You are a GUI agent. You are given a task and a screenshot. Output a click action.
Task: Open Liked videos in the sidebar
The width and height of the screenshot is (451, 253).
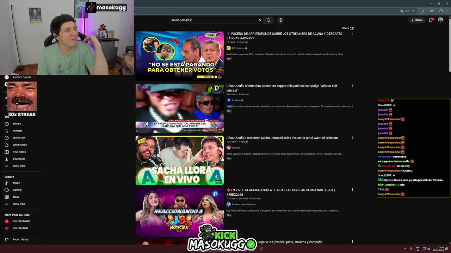point(20,145)
